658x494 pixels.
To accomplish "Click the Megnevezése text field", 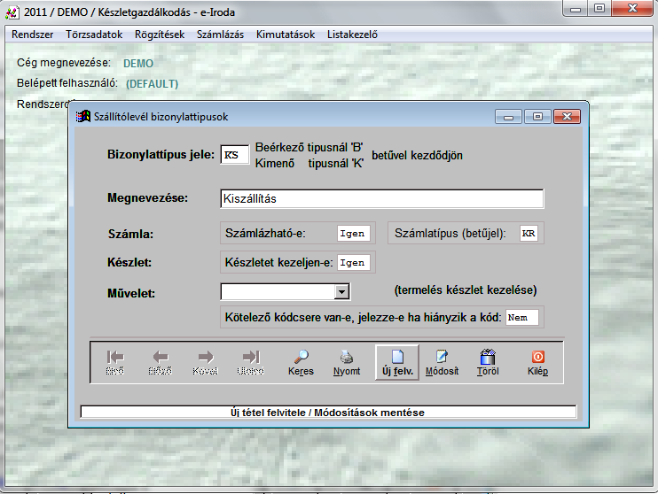I will pos(381,198).
